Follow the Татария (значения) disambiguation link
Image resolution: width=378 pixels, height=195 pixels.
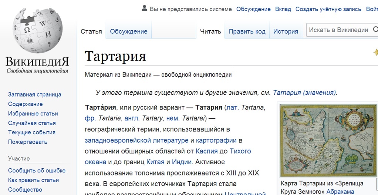304,93
